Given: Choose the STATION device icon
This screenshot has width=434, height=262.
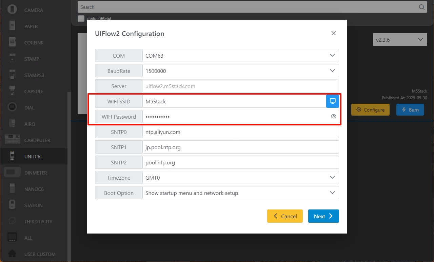Looking at the screenshot, I should [x=12, y=205].
